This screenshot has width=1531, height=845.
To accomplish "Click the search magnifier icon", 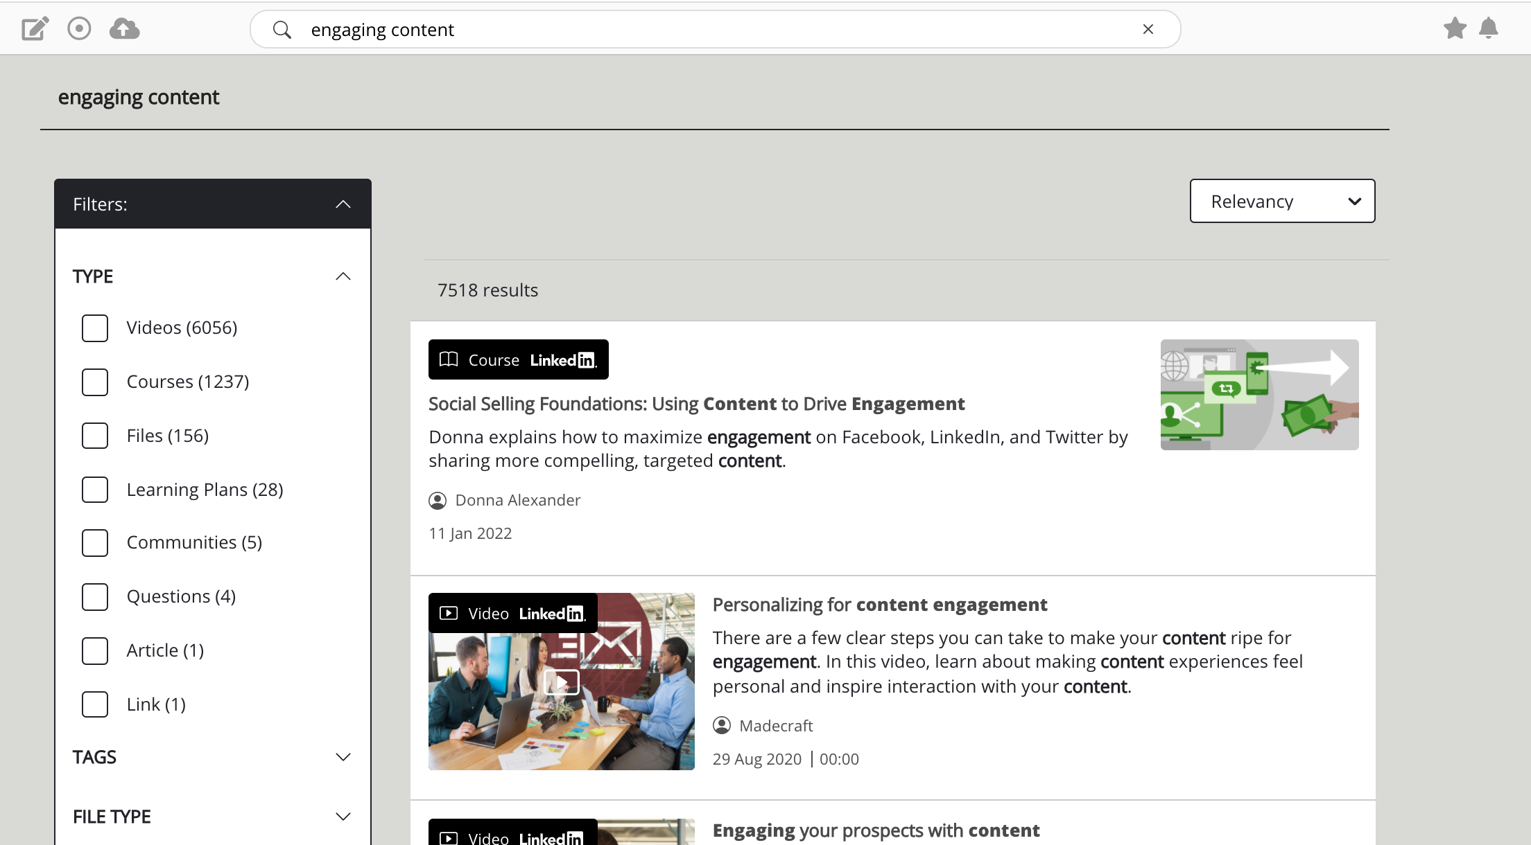I will [282, 30].
